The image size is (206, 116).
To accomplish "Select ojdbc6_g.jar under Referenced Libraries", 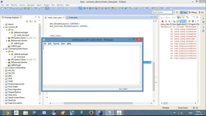I will coord(19,43).
